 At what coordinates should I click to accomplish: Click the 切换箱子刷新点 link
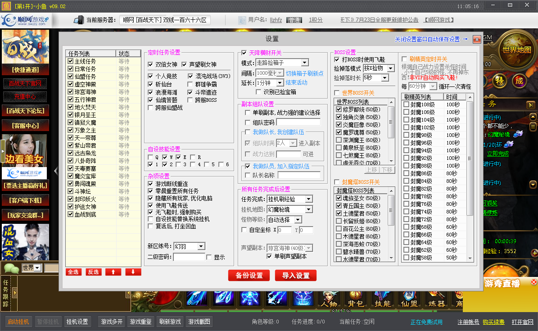pos(305,73)
